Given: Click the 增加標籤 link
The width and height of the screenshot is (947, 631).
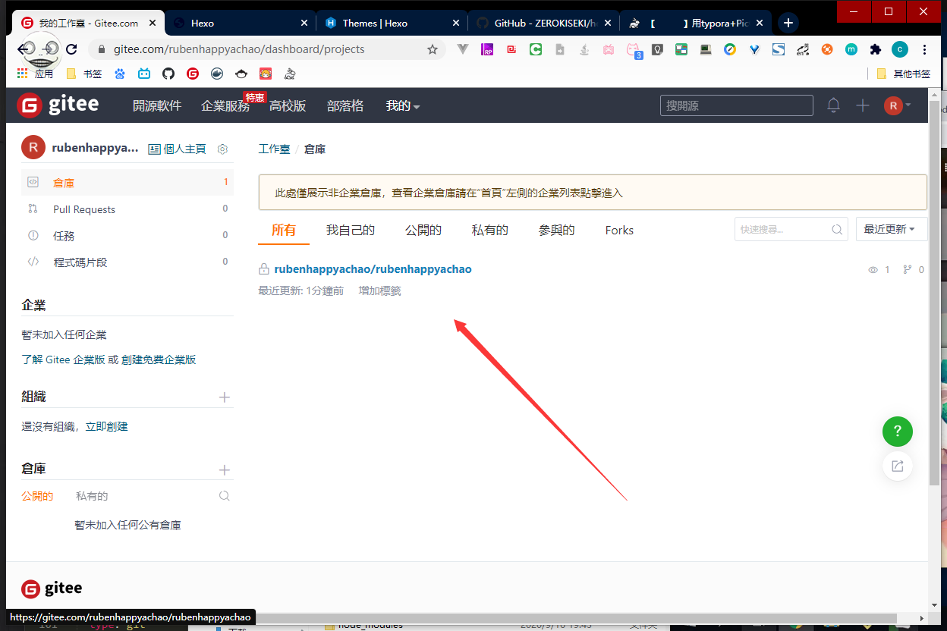Looking at the screenshot, I should click(x=379, y=290).
